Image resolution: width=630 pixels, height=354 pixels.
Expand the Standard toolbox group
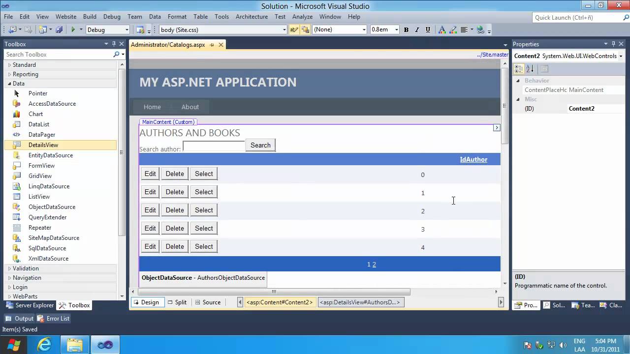[x=9, y=65]
